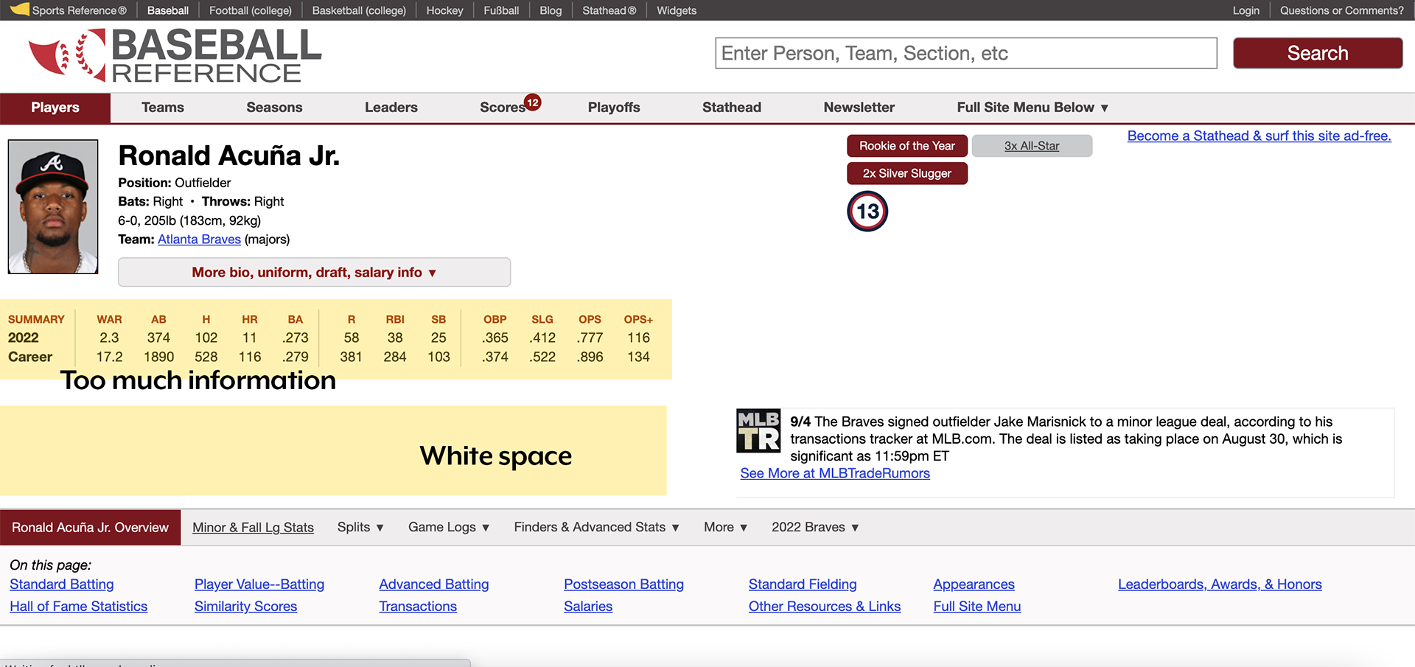Click the Sports Reference® text link
Screen dimensions: 1415x667
80,10
